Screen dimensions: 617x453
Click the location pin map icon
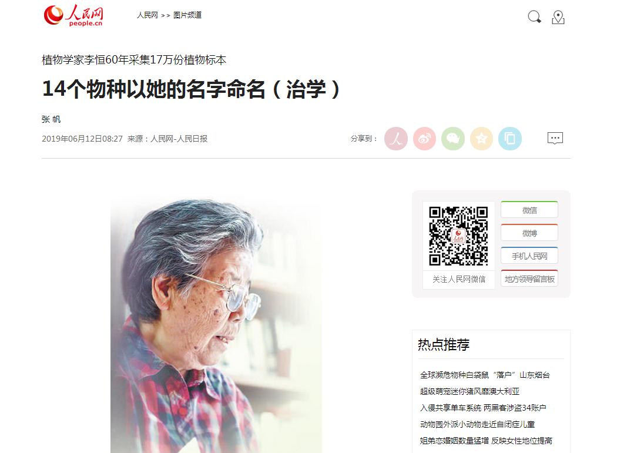(x=558, y=17)
